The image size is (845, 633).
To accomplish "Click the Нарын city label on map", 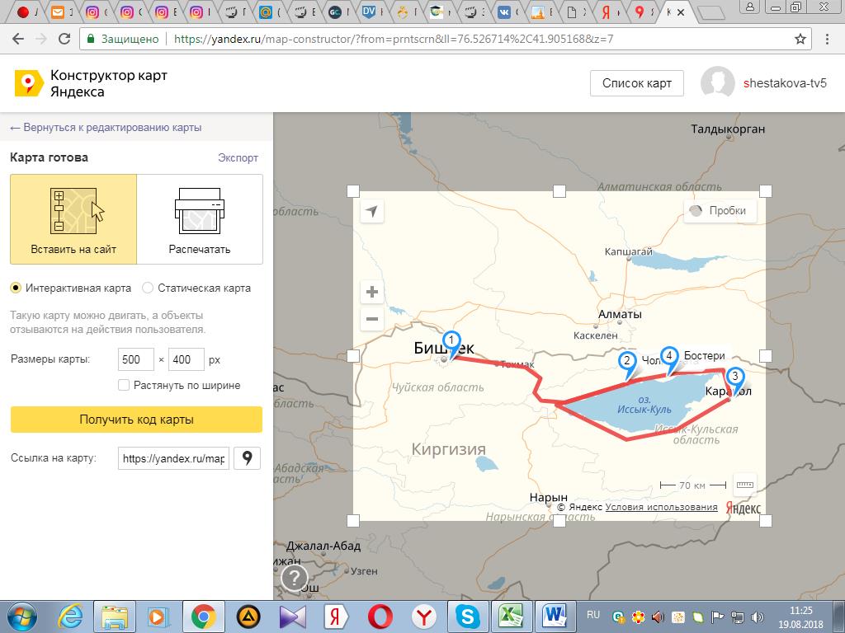I will click(x=548, y=497).
